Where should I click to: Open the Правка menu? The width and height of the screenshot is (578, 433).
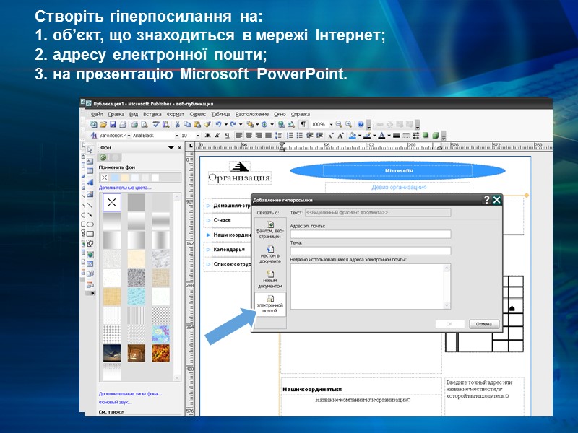click(116, 114)
